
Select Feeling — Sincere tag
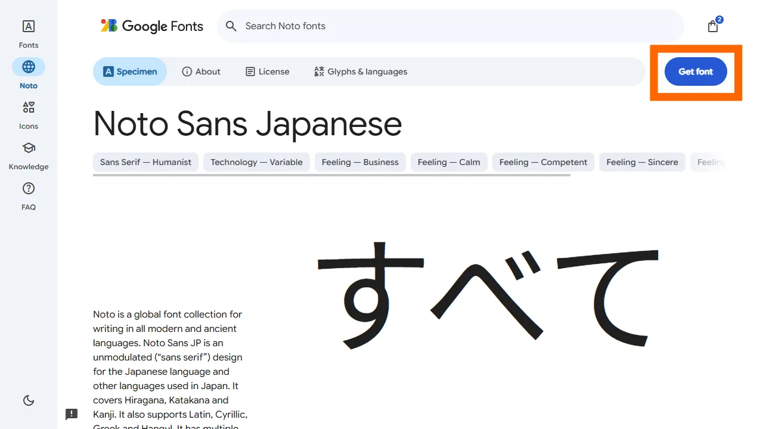642,162
